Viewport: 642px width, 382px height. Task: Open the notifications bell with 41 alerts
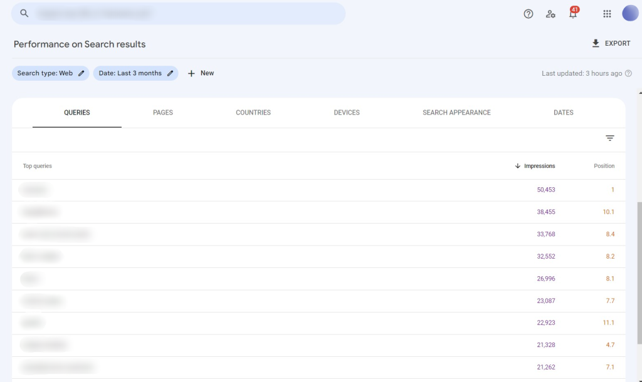point(572,14)
